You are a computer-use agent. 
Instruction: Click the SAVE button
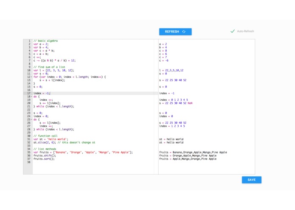pos(252,180)
